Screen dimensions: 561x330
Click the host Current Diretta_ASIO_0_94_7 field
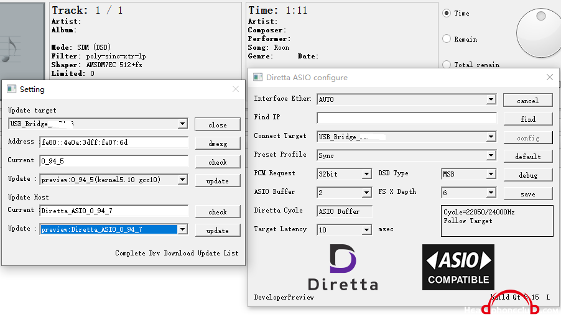pyautogui.click(x=114, y=211)
